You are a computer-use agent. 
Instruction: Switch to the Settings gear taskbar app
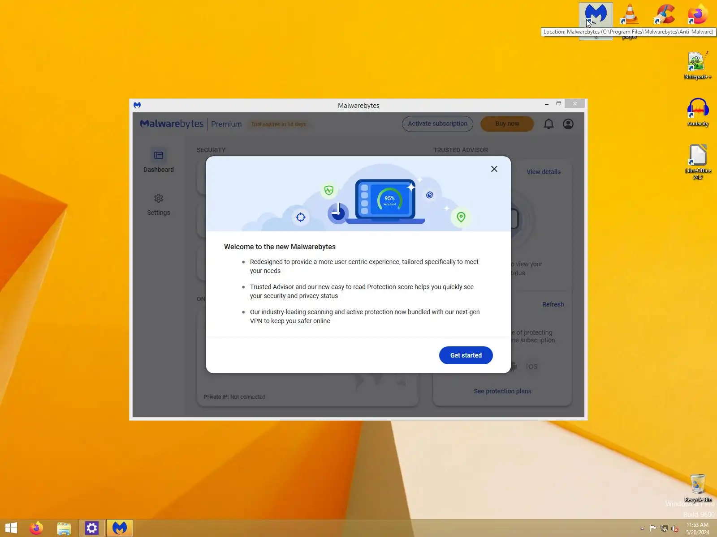(92, 528)
